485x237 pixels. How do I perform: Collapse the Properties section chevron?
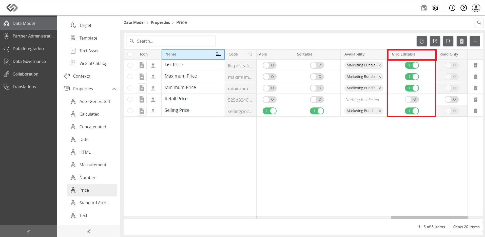coord(114,89)
